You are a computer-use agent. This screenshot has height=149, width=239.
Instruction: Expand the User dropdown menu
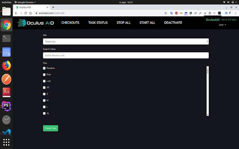pyautogui.click(x=223, y=25)
